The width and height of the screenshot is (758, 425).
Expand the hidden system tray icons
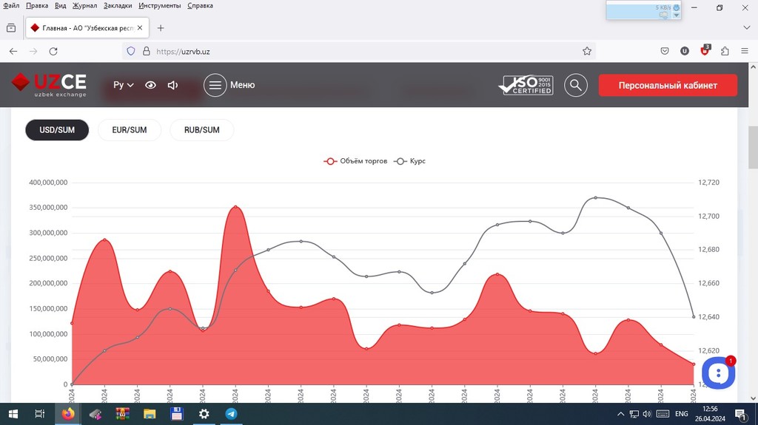(620, 414)
